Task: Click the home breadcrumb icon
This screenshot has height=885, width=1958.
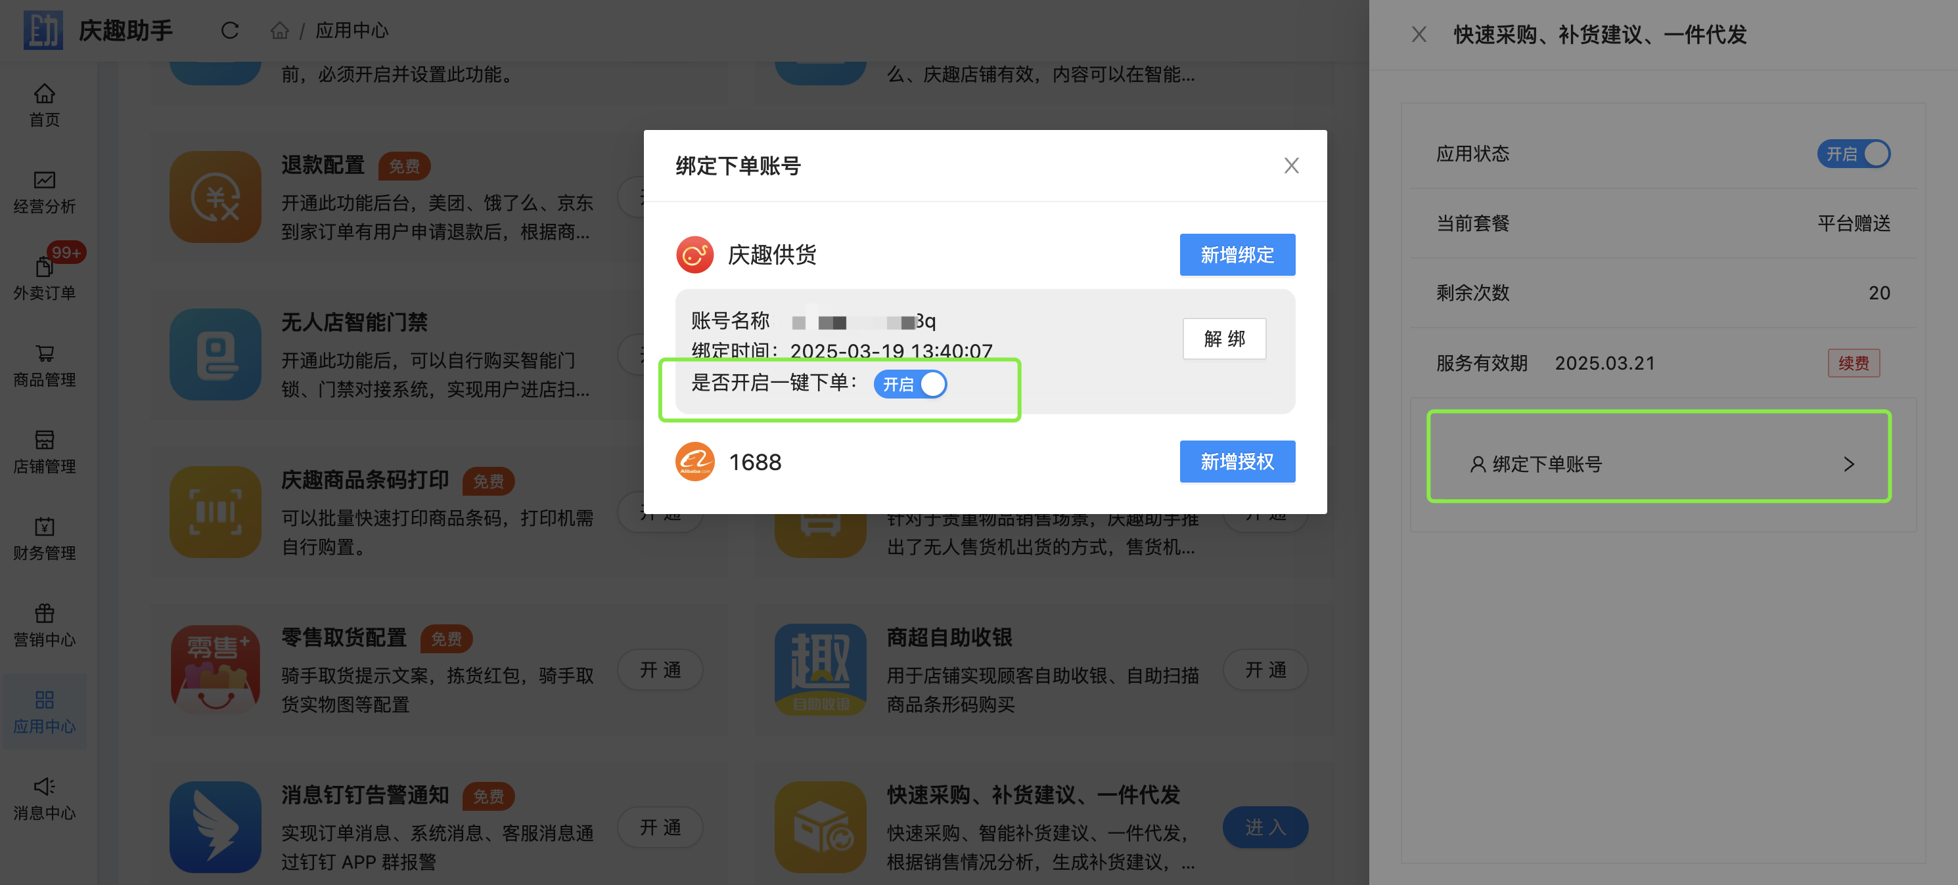Action: coord(280,30)
